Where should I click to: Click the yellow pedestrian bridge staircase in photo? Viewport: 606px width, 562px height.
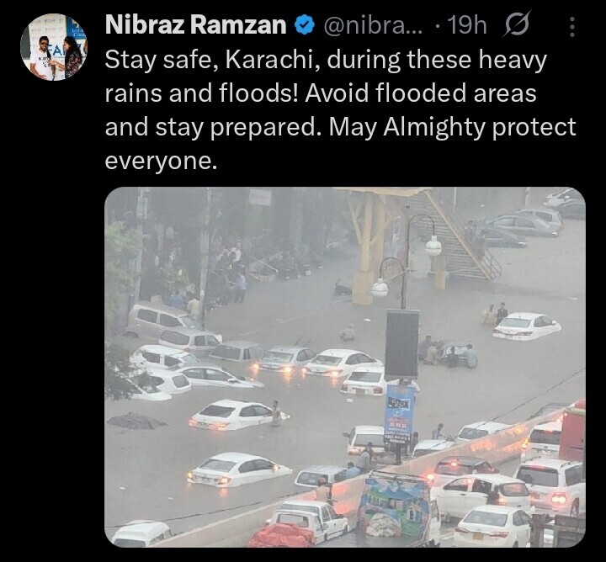(456, 236)
